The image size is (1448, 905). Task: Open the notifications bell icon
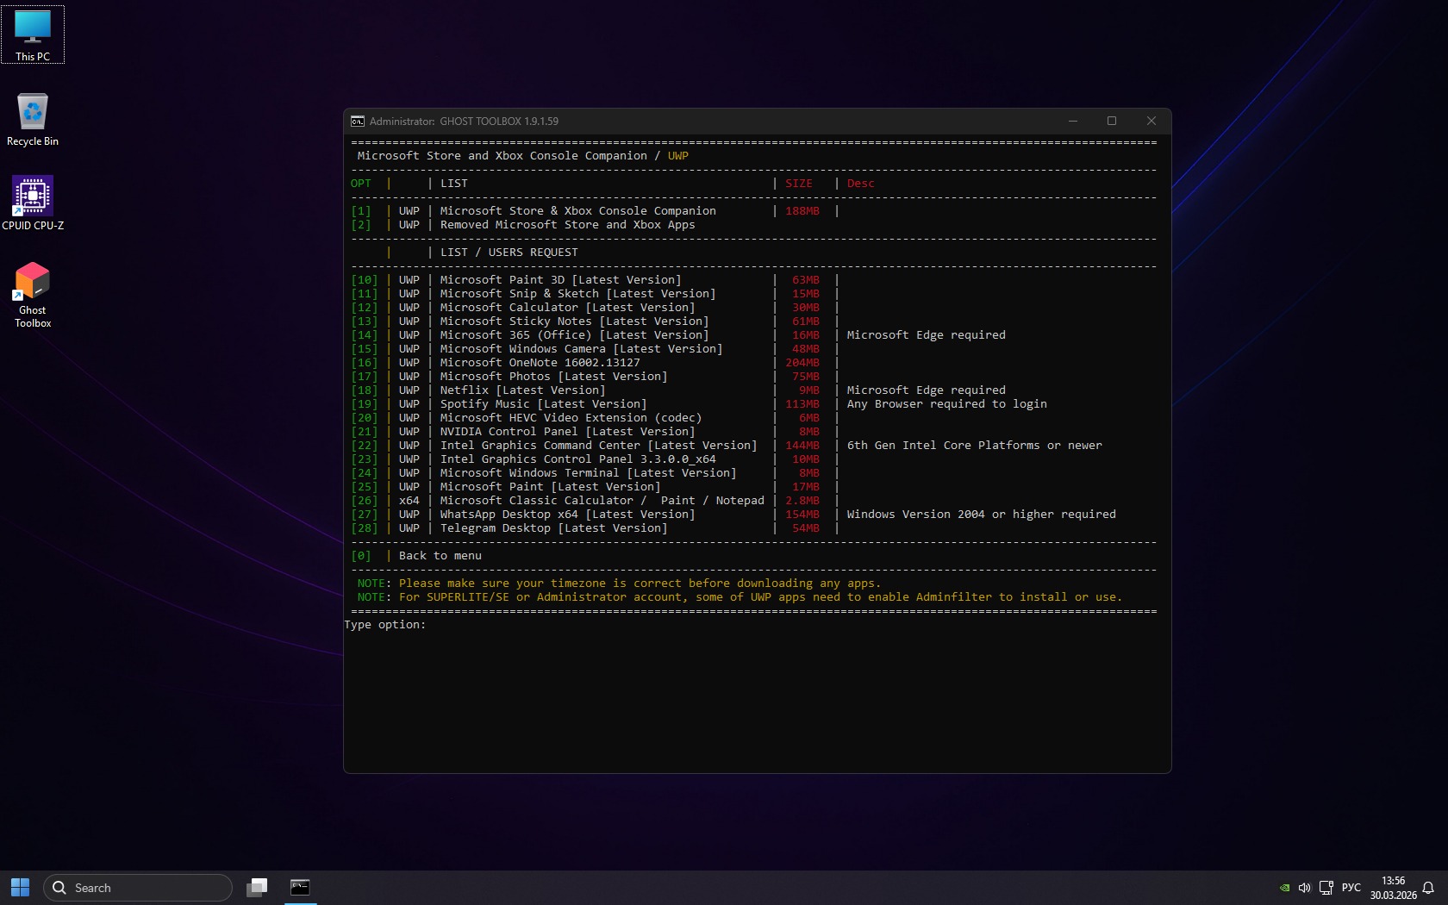1428,888
